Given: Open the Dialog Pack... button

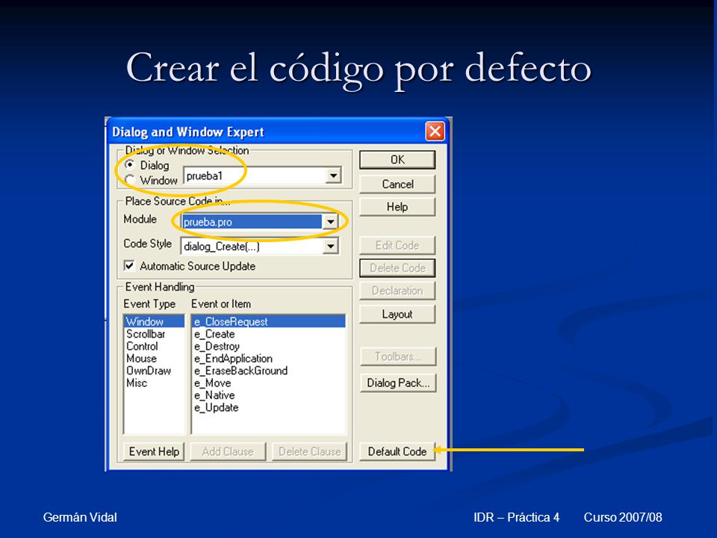Looking at the screenshot, I should click(398, 383).
